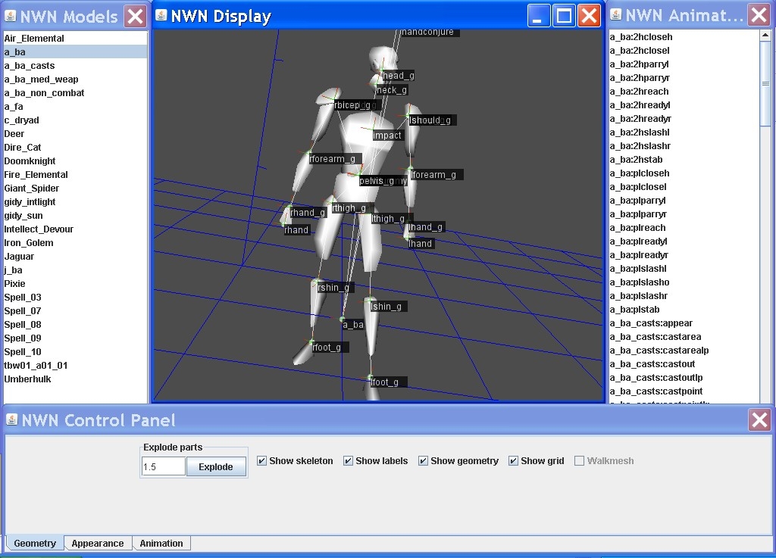Open the Animation tab
776x558 pixels.
[161, 544]
